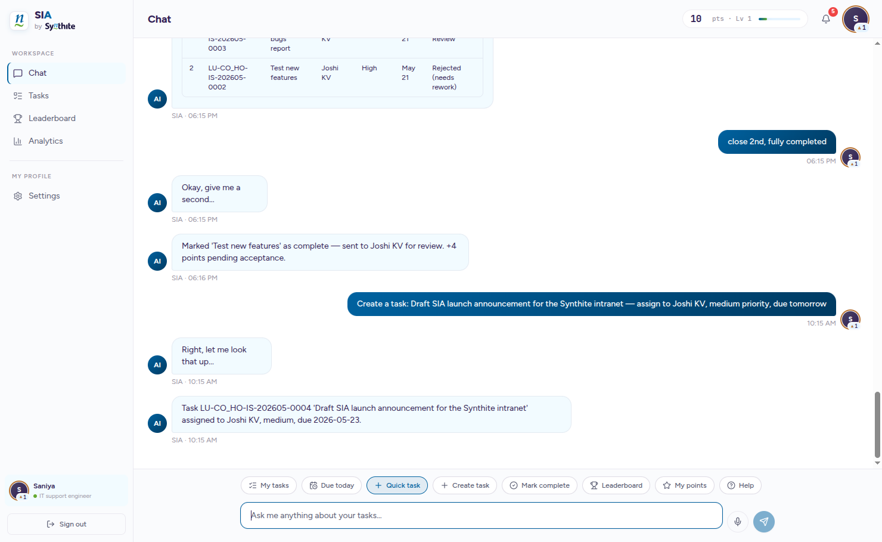Open Settings under My Profile

66,196
